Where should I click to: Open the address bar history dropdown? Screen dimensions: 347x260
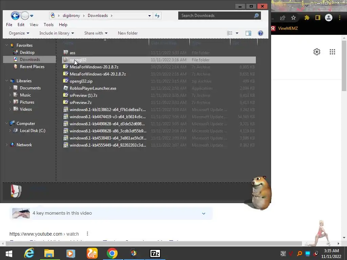coord(149,16)
